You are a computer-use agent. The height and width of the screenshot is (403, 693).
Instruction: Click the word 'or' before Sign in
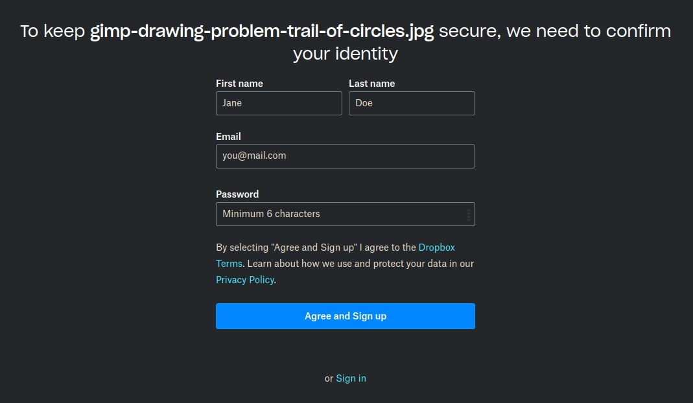[329, 378]
